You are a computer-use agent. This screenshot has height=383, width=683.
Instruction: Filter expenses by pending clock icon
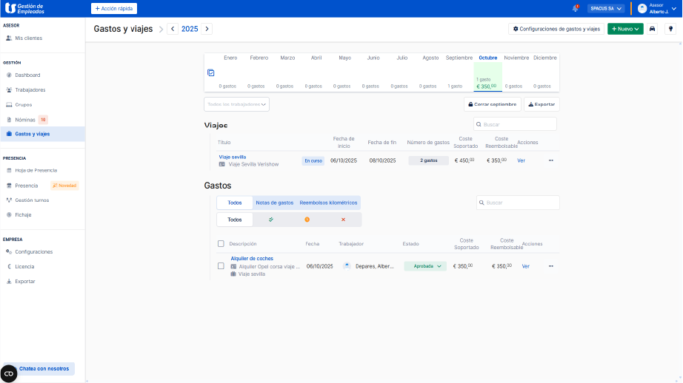point(307,220)
